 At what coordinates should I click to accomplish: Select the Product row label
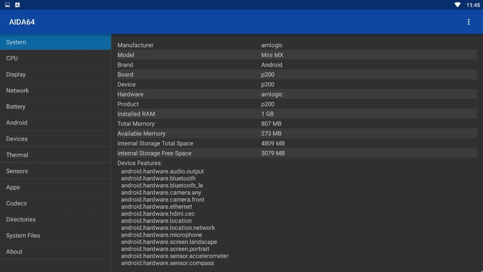[x=128, y=104]
